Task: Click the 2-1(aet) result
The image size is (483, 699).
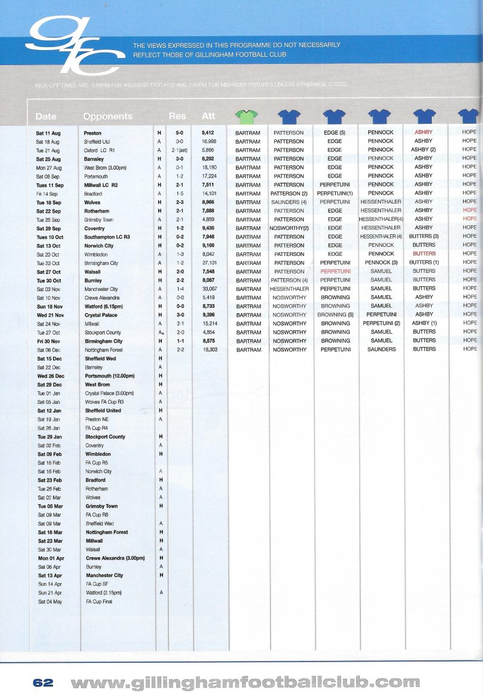Action: pyautogui.click(x=179, y=150)
